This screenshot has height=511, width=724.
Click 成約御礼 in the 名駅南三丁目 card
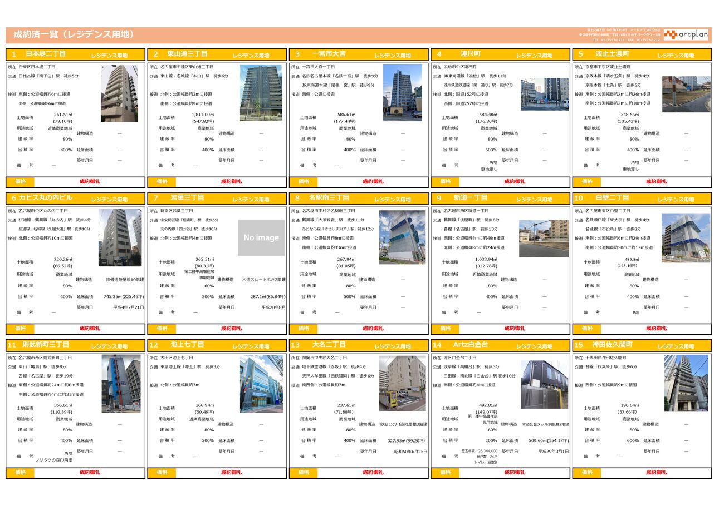click(x=374, y=328)
